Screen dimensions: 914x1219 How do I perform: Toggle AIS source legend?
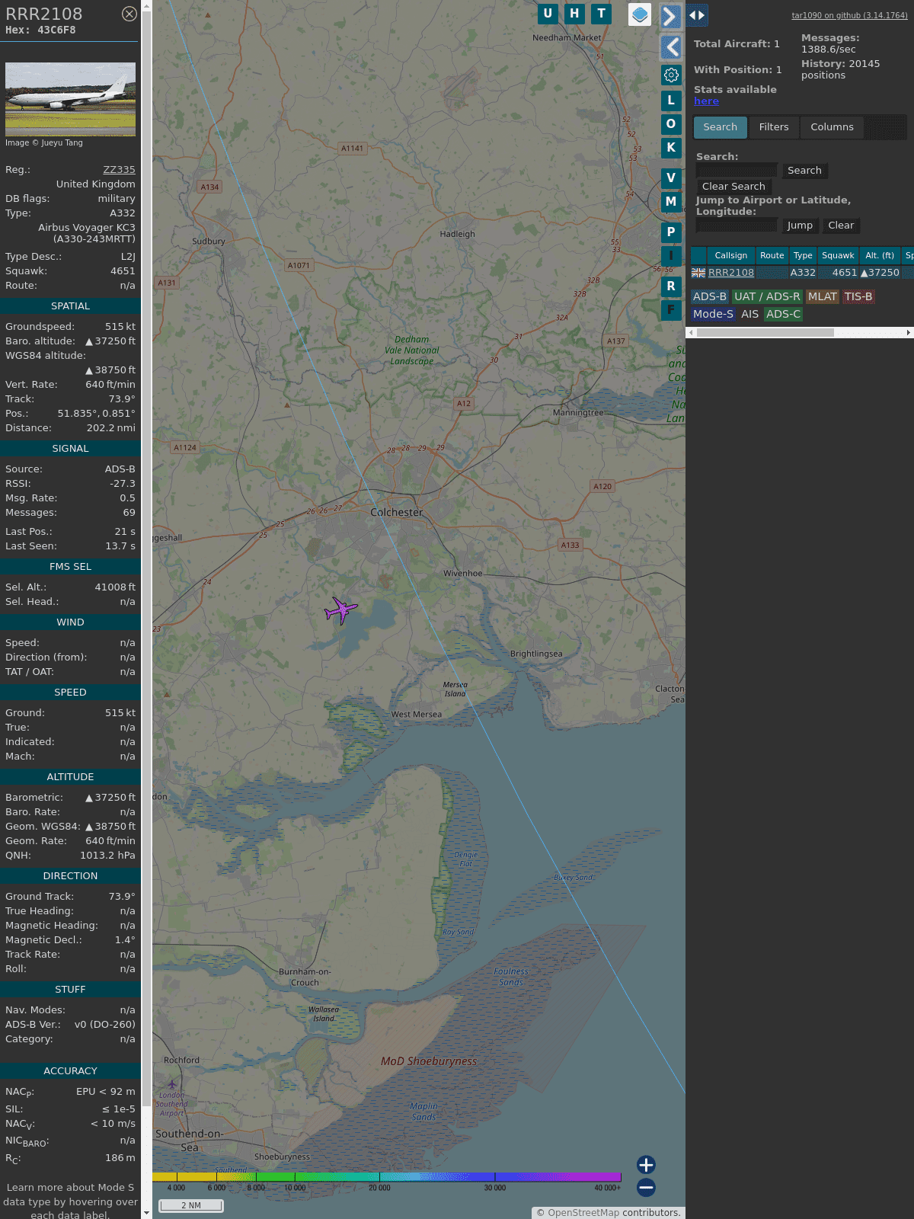[749, 314]
